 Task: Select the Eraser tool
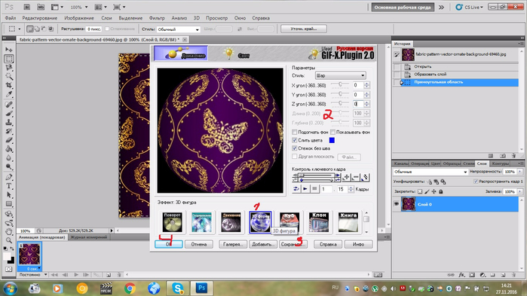[9, 140]
